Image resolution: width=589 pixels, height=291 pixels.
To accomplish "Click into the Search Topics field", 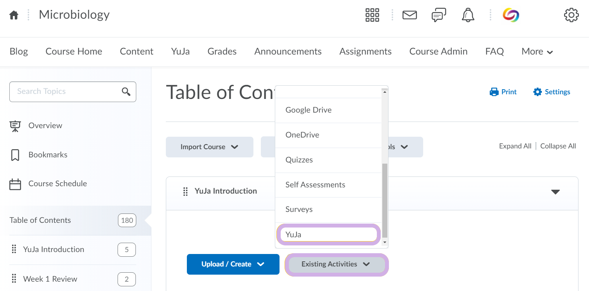I will tap(73, 92).
